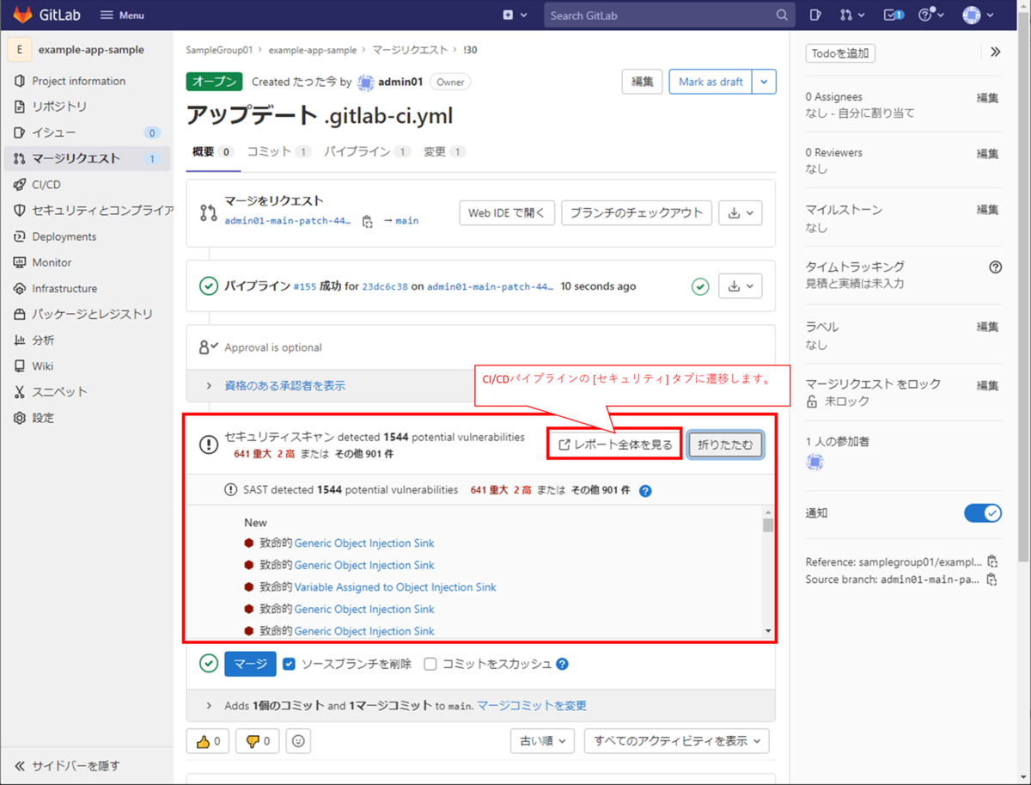Click SAST help question mark icon
The image size is (1031, 785).
pos(645,491)
